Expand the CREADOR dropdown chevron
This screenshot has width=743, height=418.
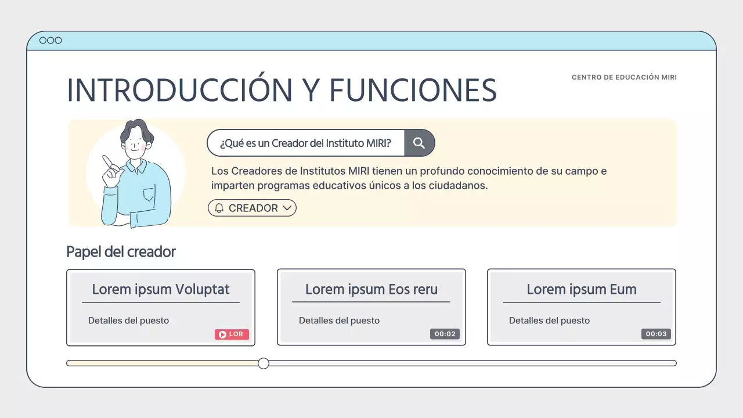[x=287, y=208]
